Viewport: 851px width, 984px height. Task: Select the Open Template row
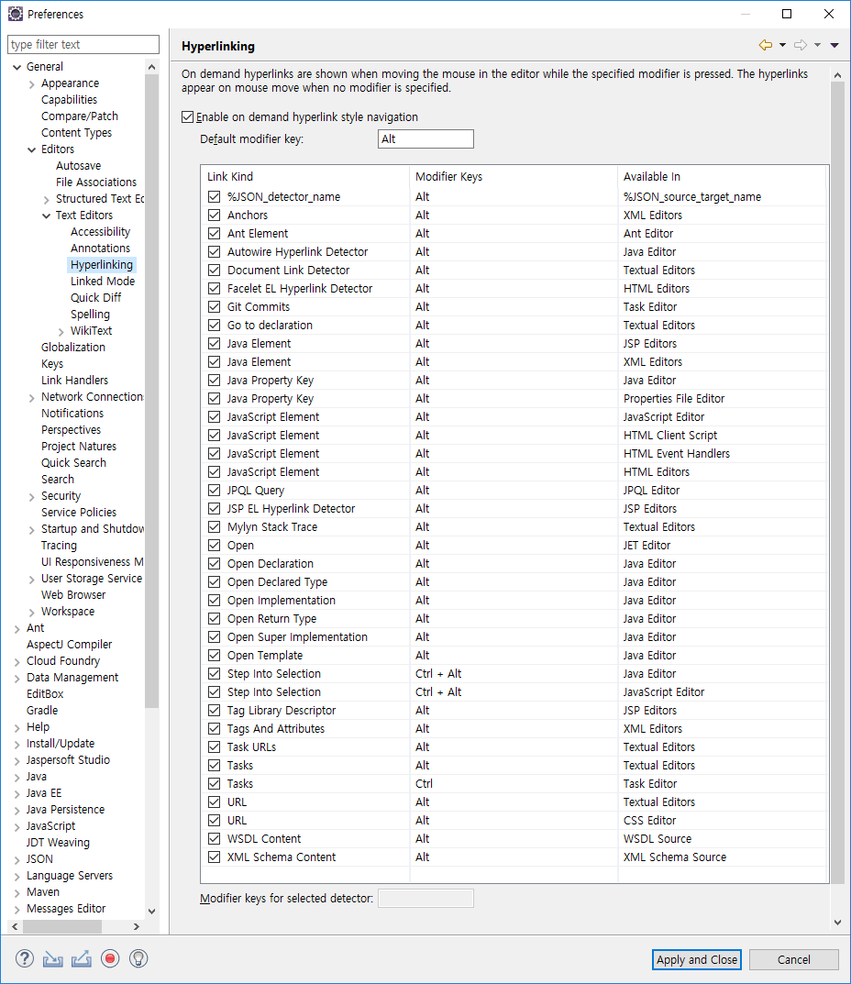pyautogui.click(x=514, y=655)
